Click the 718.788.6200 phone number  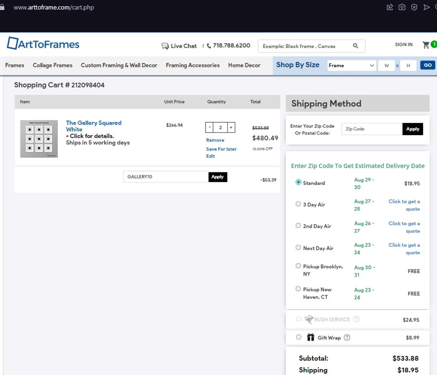pyautogui.click(x=232, y=45)
